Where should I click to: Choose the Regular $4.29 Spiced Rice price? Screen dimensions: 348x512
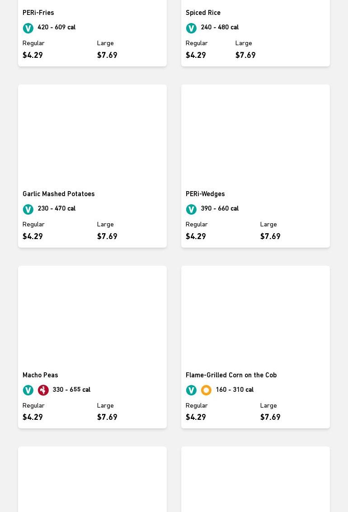(196, 55)
